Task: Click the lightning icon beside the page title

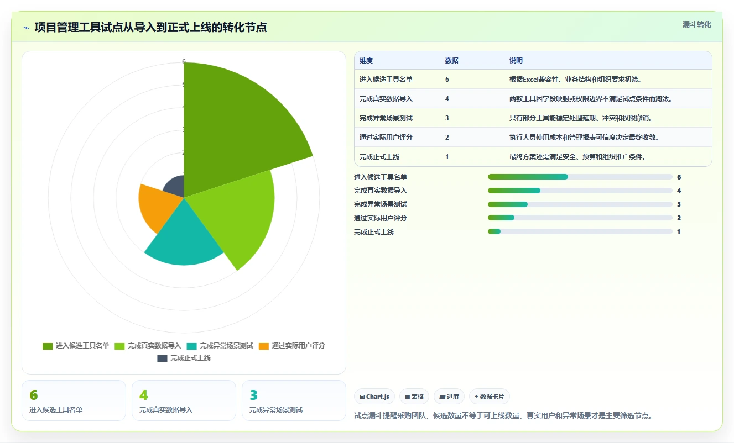Action: coord(27,28)
